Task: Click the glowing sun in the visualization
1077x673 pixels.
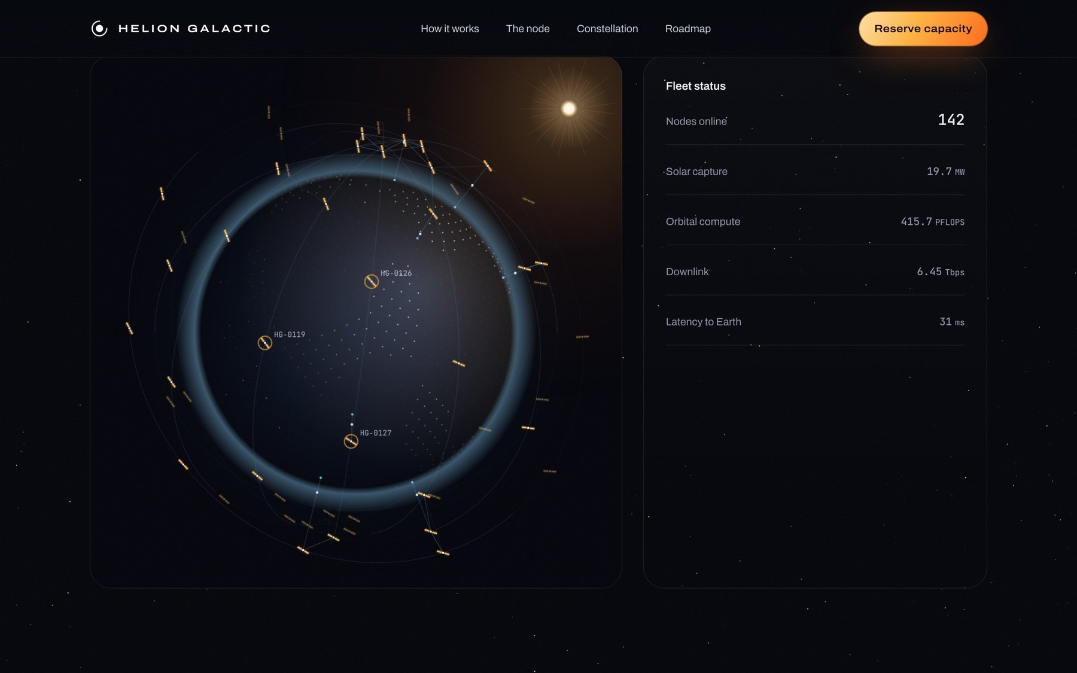Action: point(569,108)
